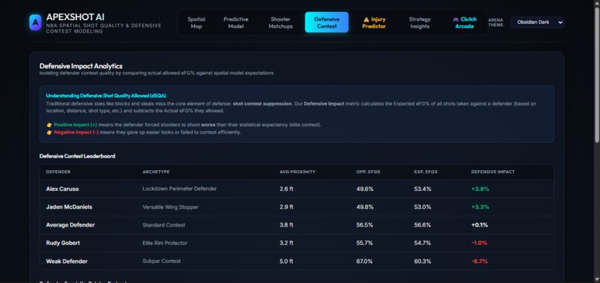This screenshot has width=600, height=283.
Task: Click the Opp. eFG% column header
Action: pos(368,172)
